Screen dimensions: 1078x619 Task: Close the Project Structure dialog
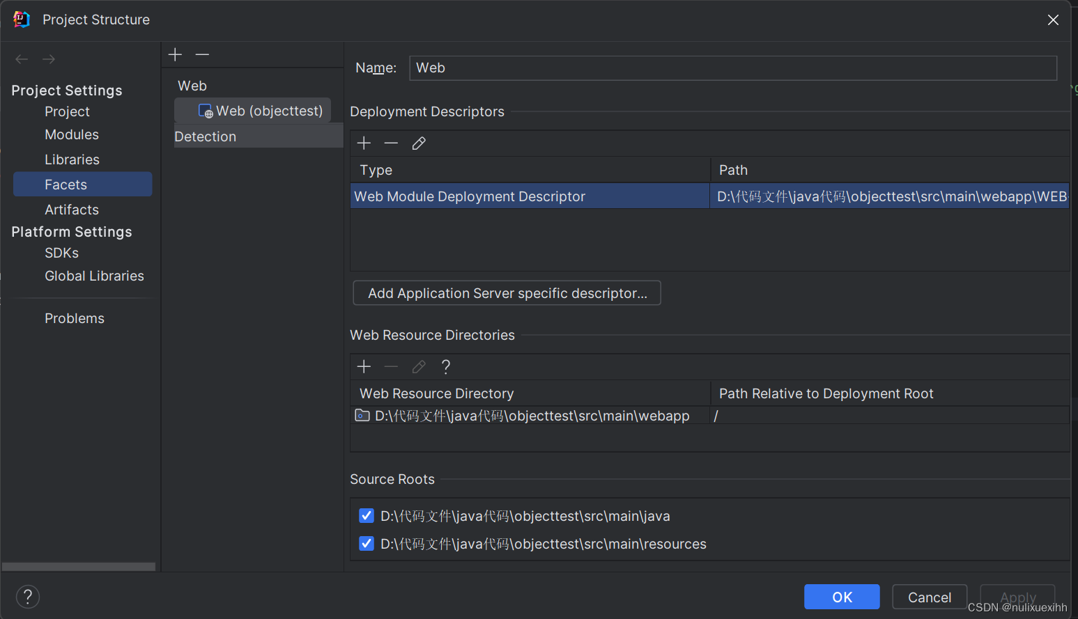point(1053,20)
